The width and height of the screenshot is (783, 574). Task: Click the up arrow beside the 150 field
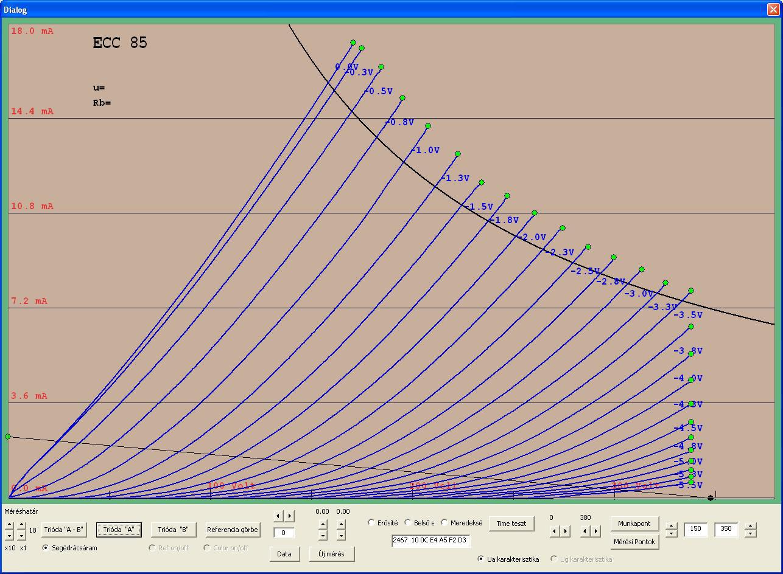(x=672, y=526)
